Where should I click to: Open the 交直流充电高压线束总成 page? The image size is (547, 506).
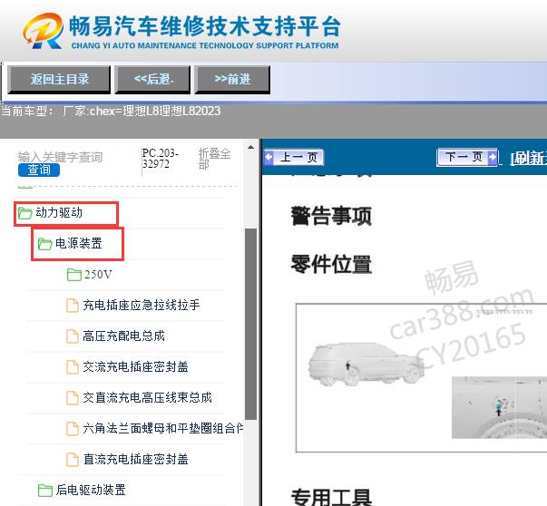pos(147,397)
